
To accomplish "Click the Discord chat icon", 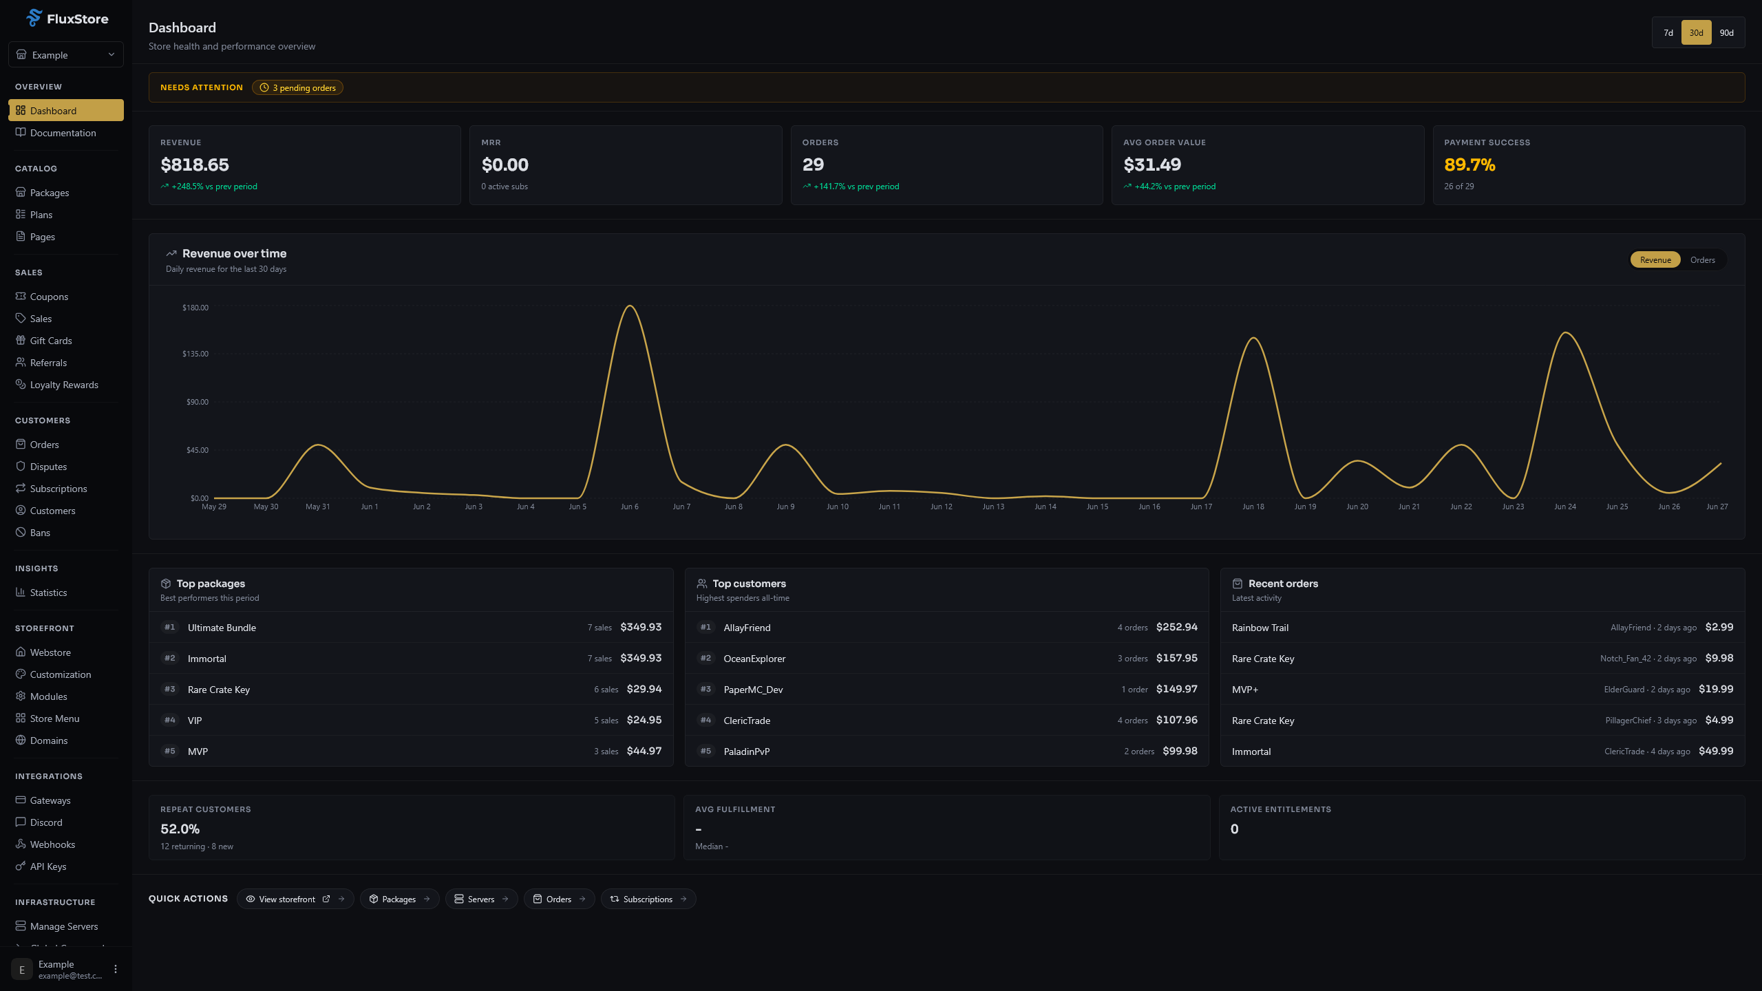I will click(x=21, y=822).
